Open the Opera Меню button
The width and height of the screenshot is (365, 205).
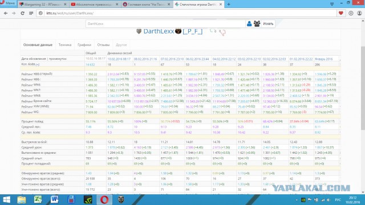pyautogui.click(x=7, y=3)
